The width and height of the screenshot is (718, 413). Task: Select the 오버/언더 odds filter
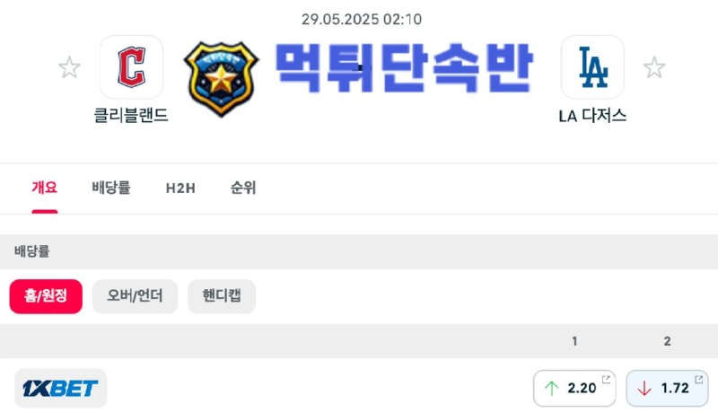click(x=135, y=296)
